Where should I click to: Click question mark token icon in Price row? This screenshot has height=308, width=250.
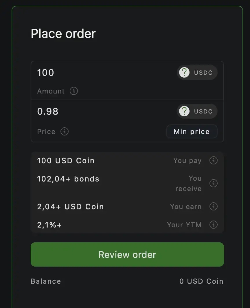point(184,111)
